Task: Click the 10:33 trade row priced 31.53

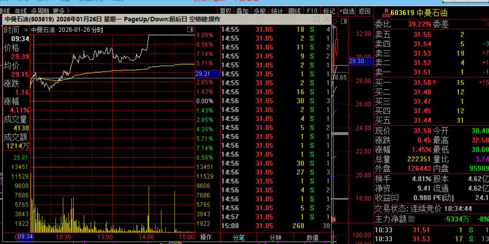Action: (x=432, y=239)
